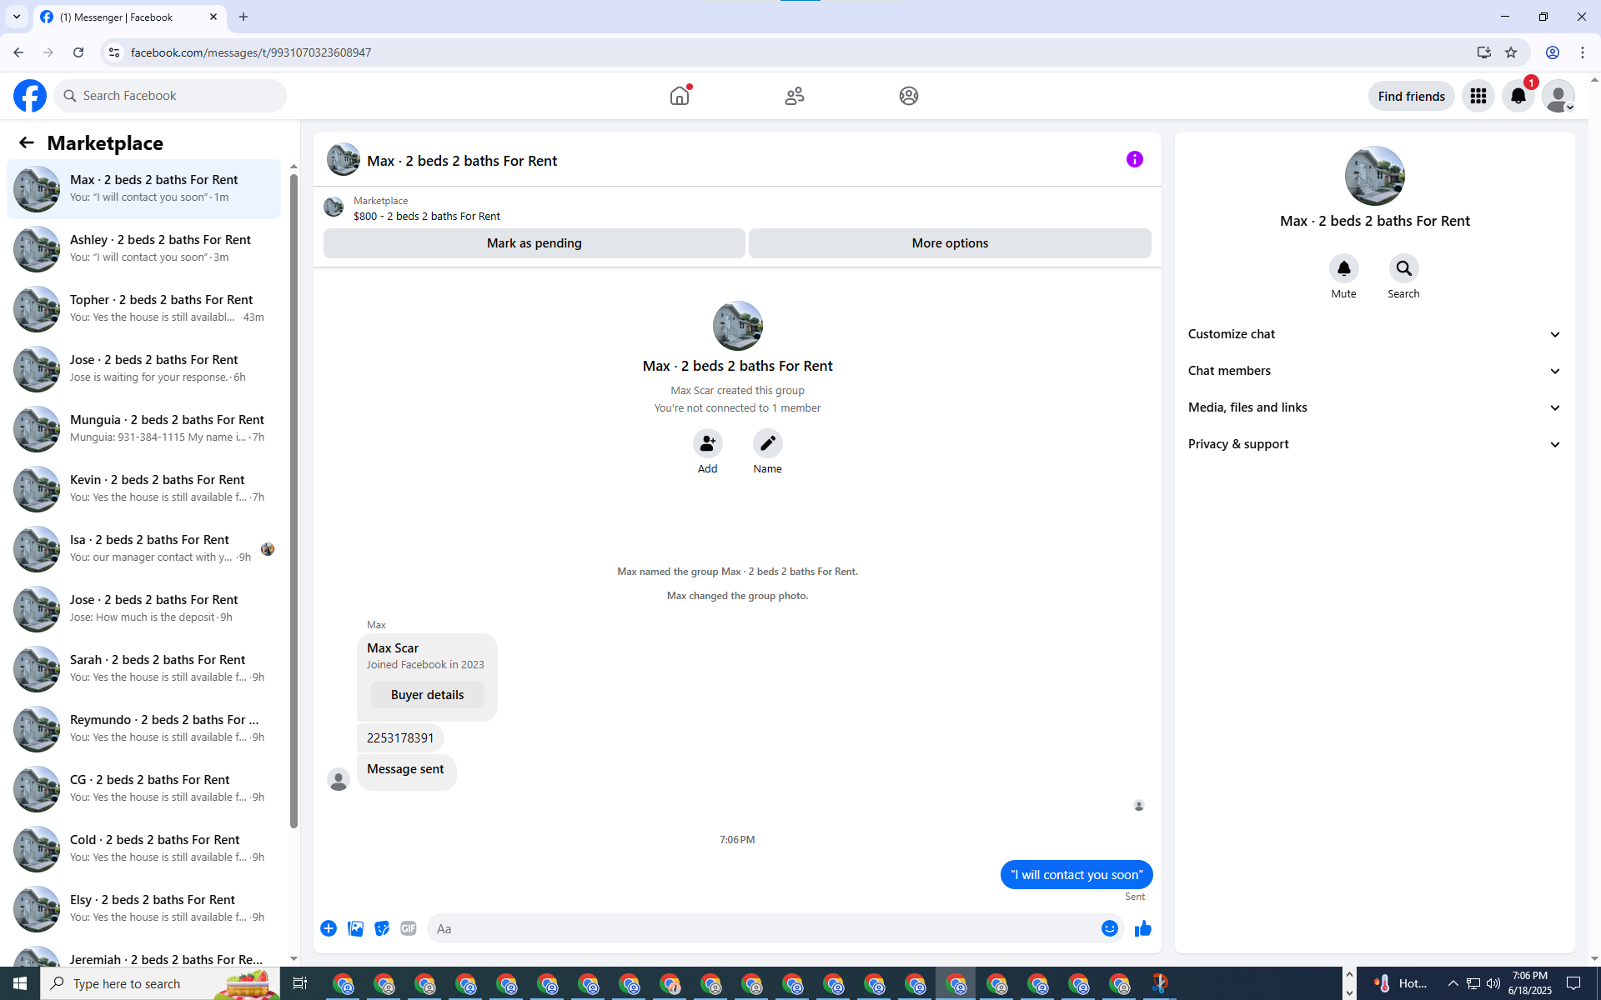Search in conversation magnifier icon
This screenshot has height=1000, width=1601.
coord(1403,268)
